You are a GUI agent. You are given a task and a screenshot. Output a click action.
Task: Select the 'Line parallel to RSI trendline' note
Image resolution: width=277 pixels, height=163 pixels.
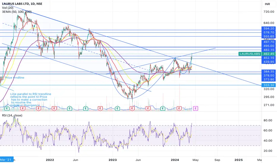31,100
